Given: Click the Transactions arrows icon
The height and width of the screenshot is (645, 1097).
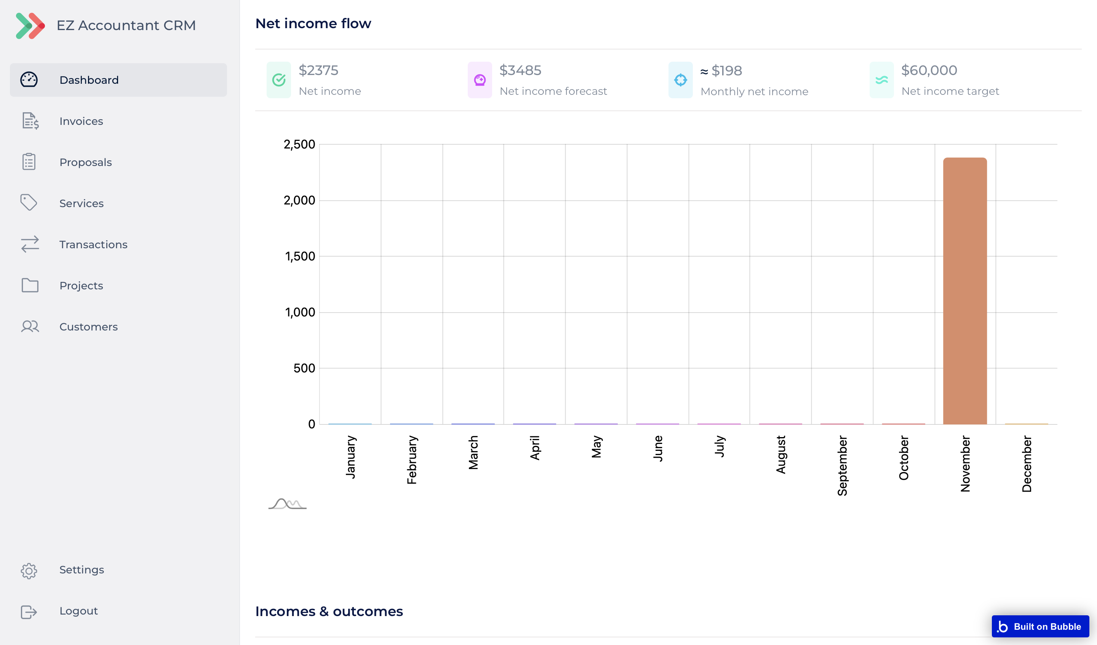Looking at the screenshot, I should tap(30, 244).
